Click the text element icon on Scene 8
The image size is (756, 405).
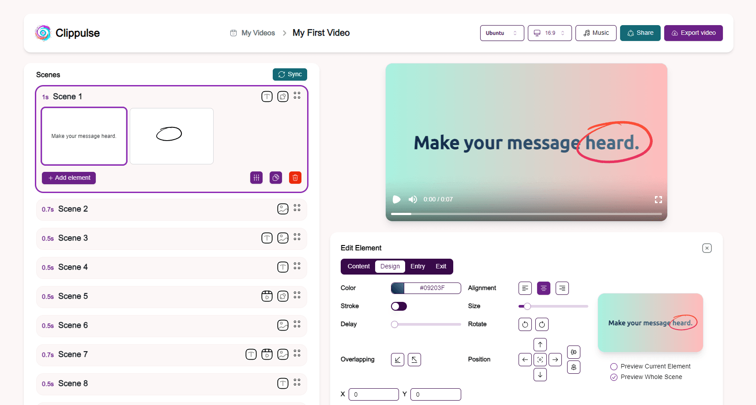point(283,383)
